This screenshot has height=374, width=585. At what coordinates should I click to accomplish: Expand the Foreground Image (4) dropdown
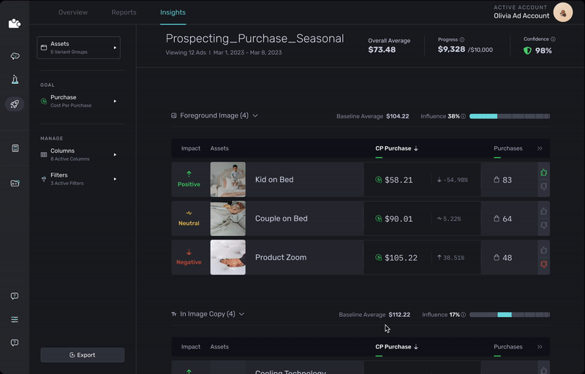click(x=254, y=116)
